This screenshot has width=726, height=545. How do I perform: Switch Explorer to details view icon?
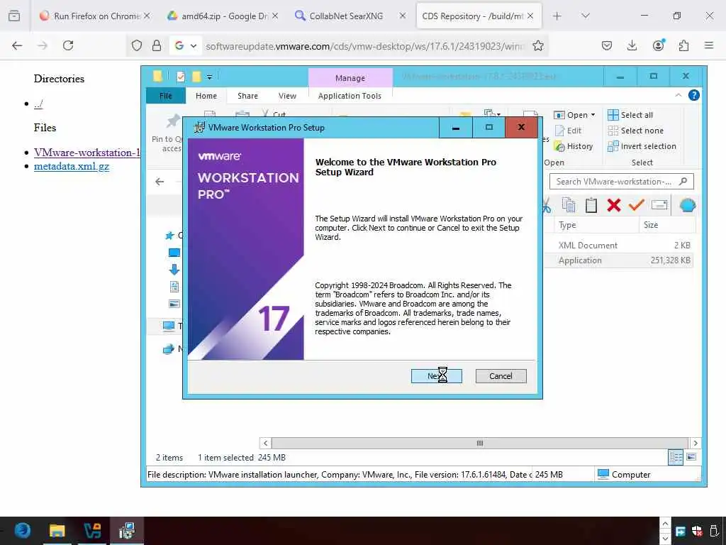[x=676, y=458]
